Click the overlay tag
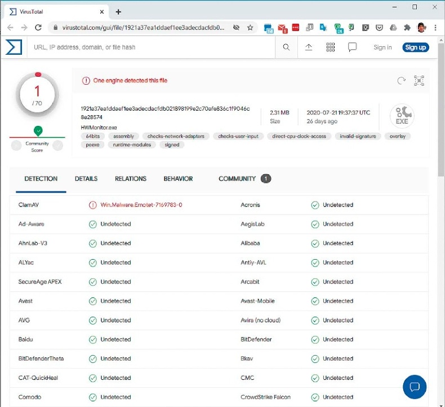445x407 pixels. pyautogui.click(x=398, y=136)
